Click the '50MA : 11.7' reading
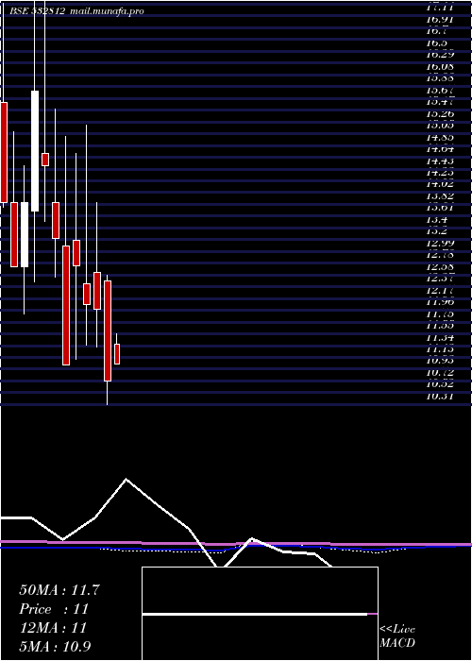Image resolution: width=472 pixels, height=661 pixels. (59, 590)
